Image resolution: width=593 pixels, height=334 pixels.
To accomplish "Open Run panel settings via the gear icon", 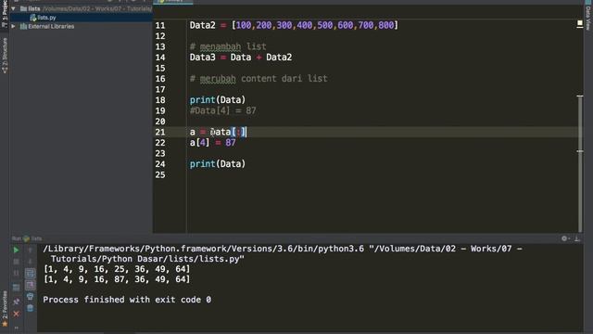I will (564, 238).
